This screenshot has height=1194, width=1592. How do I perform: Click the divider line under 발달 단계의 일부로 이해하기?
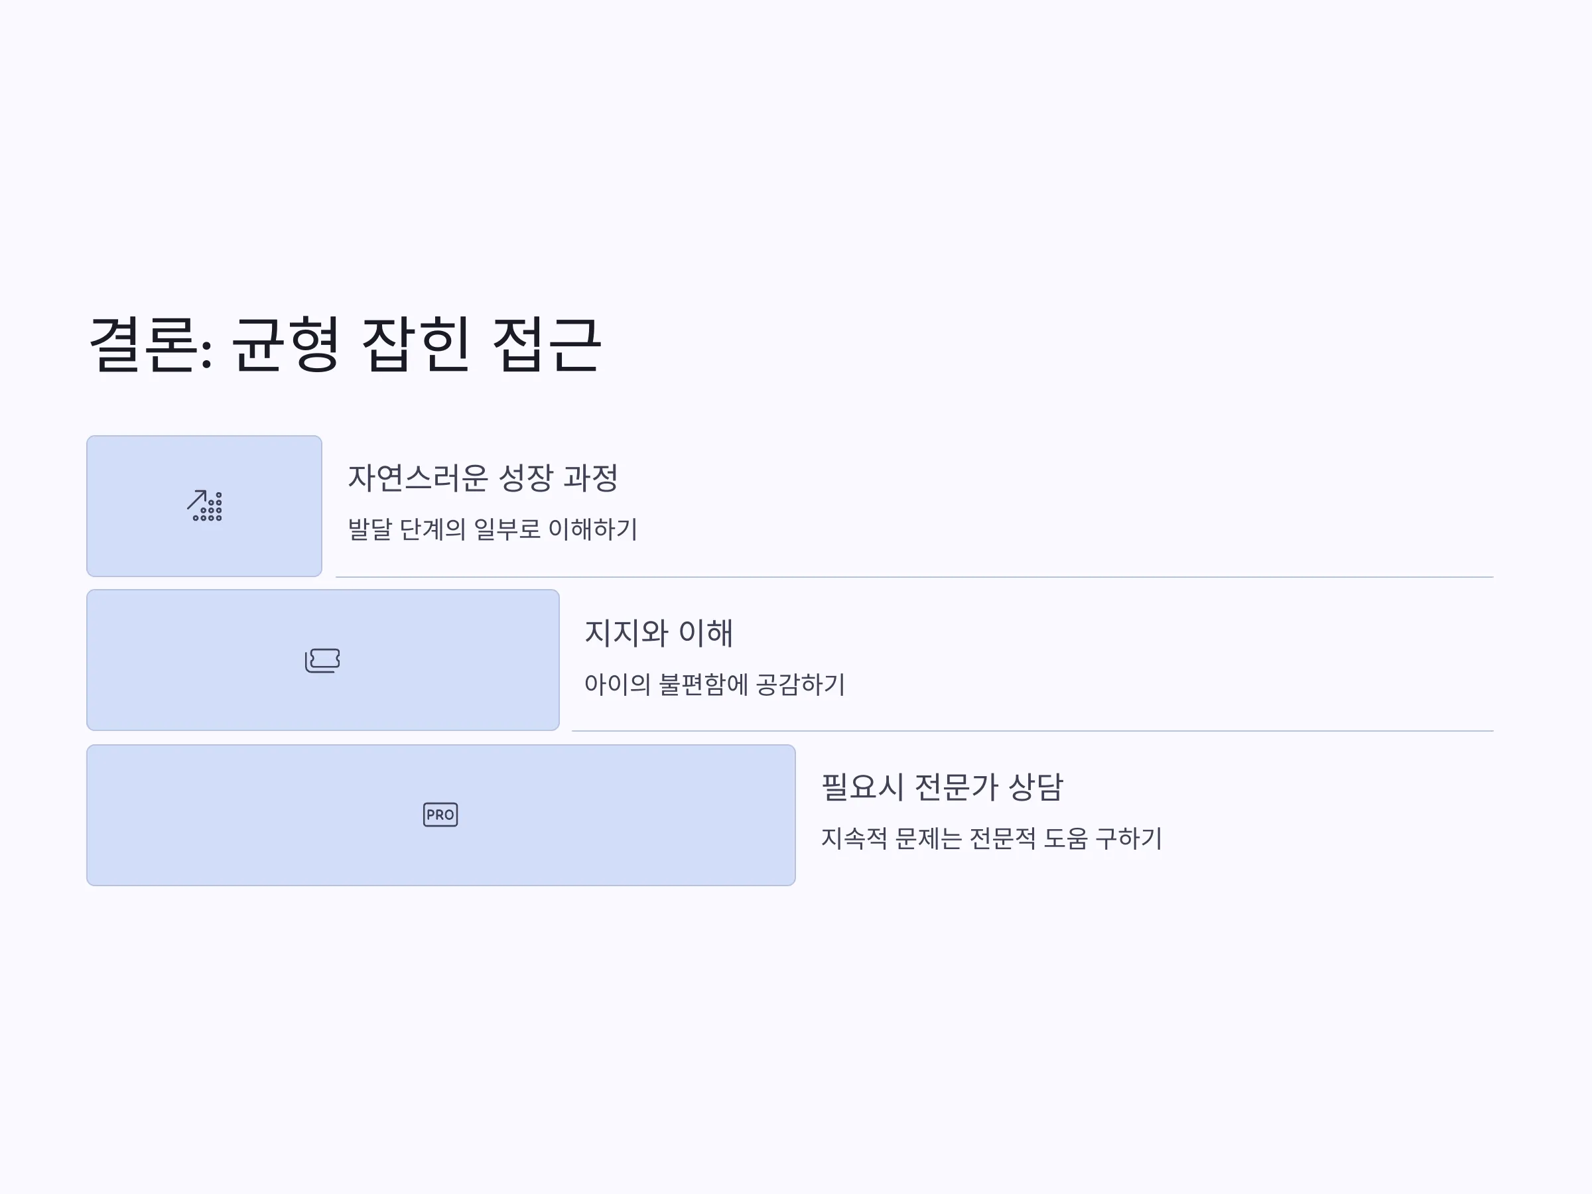click(914, 577)
